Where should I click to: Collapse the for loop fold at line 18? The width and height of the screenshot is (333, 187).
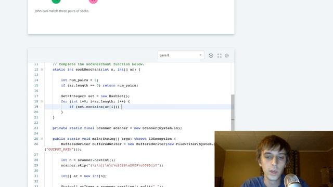coord(42,102)
